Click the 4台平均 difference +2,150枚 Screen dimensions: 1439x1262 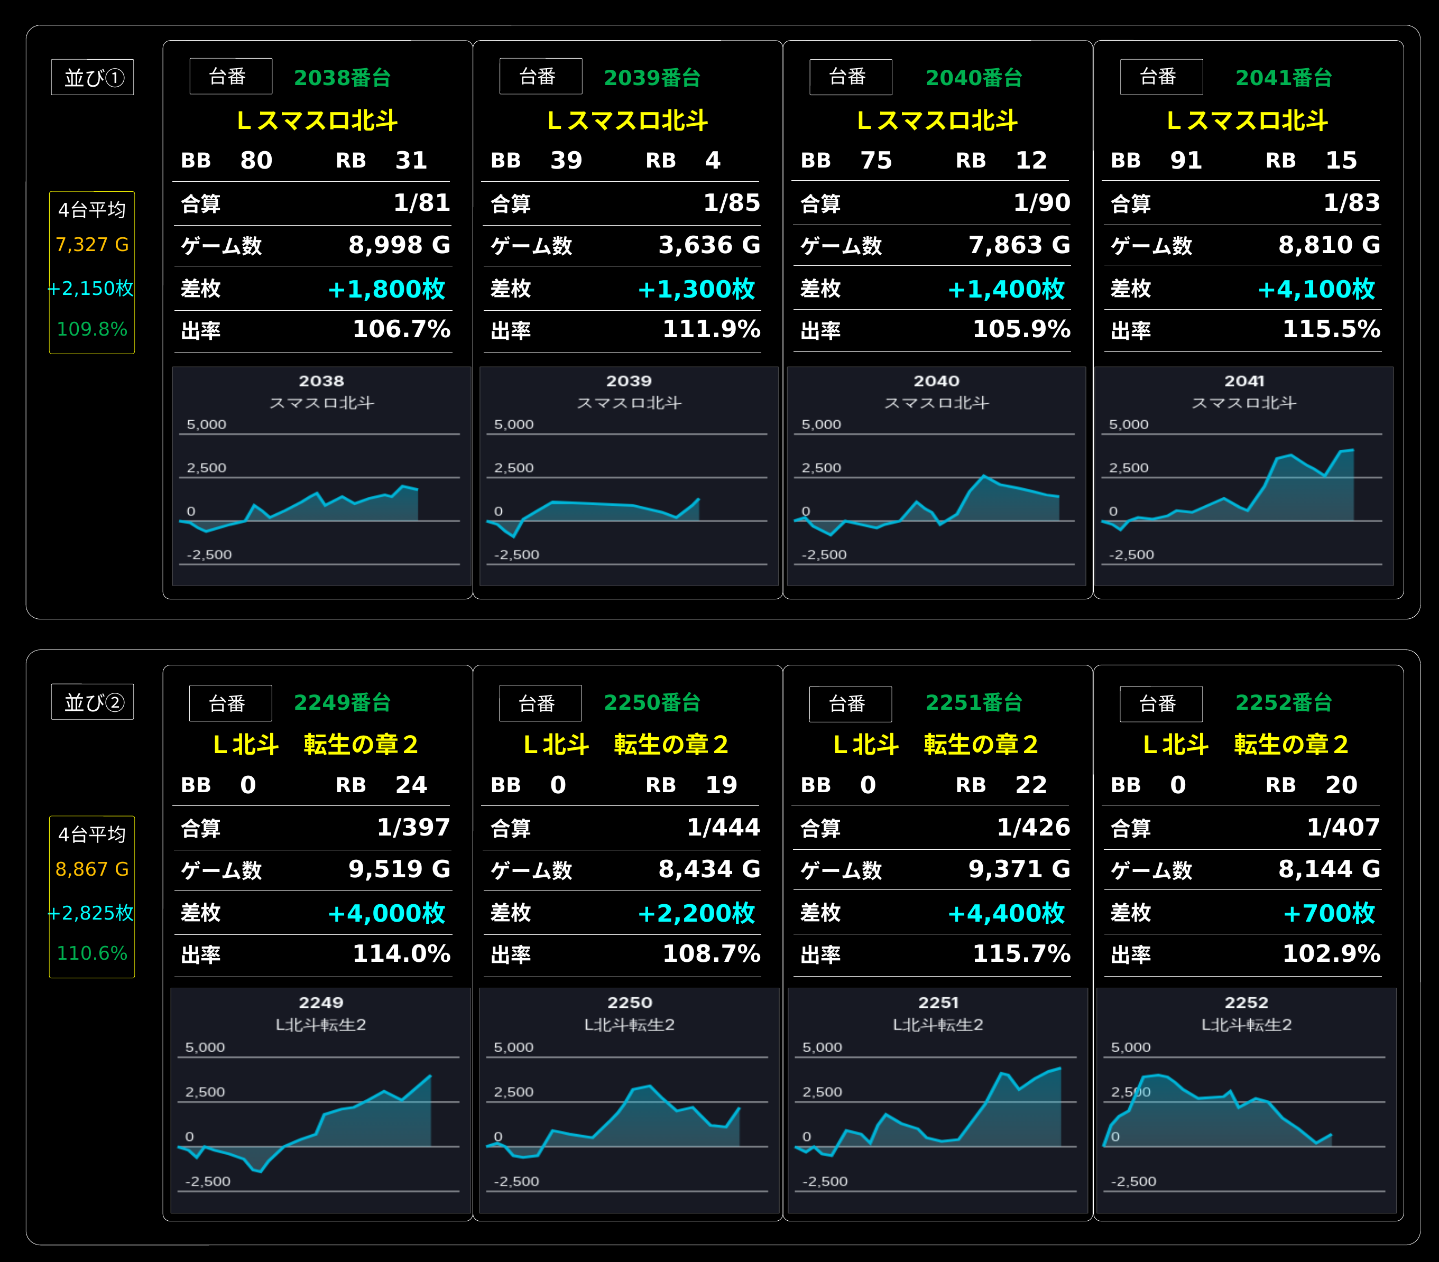91,289
